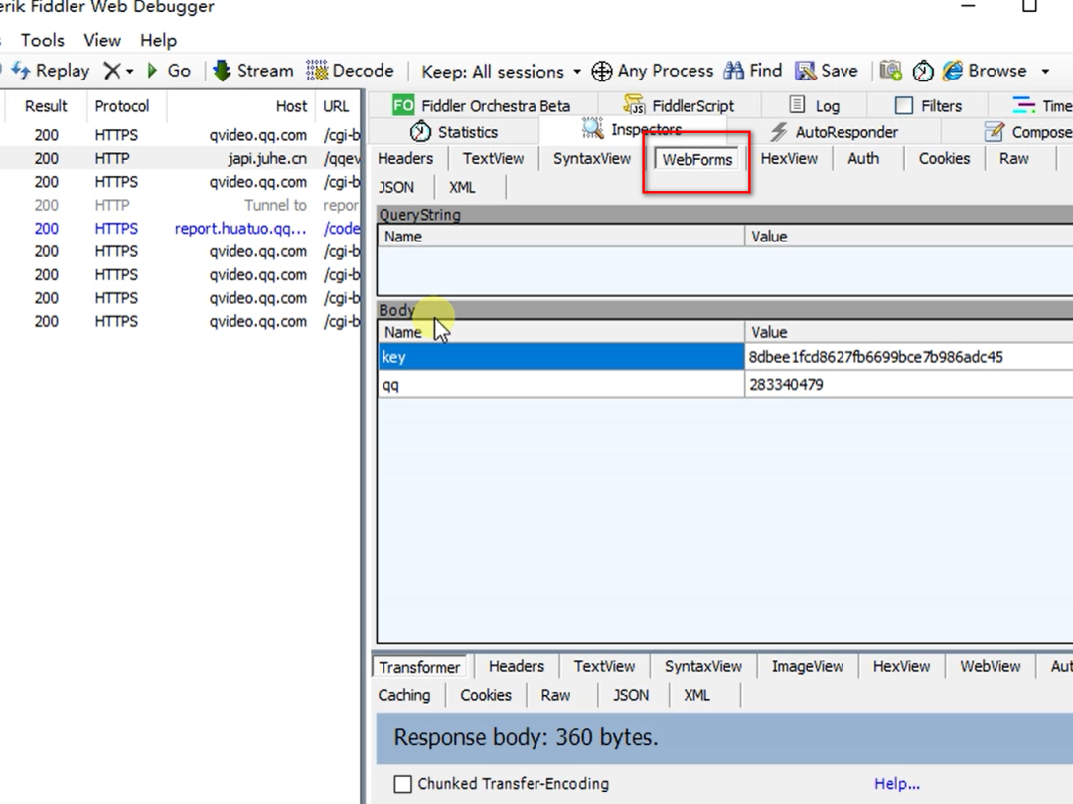Viewport: 1073px width, 804px height.
Task: Open the Statistics tab
Action: (x=454, y=132)
